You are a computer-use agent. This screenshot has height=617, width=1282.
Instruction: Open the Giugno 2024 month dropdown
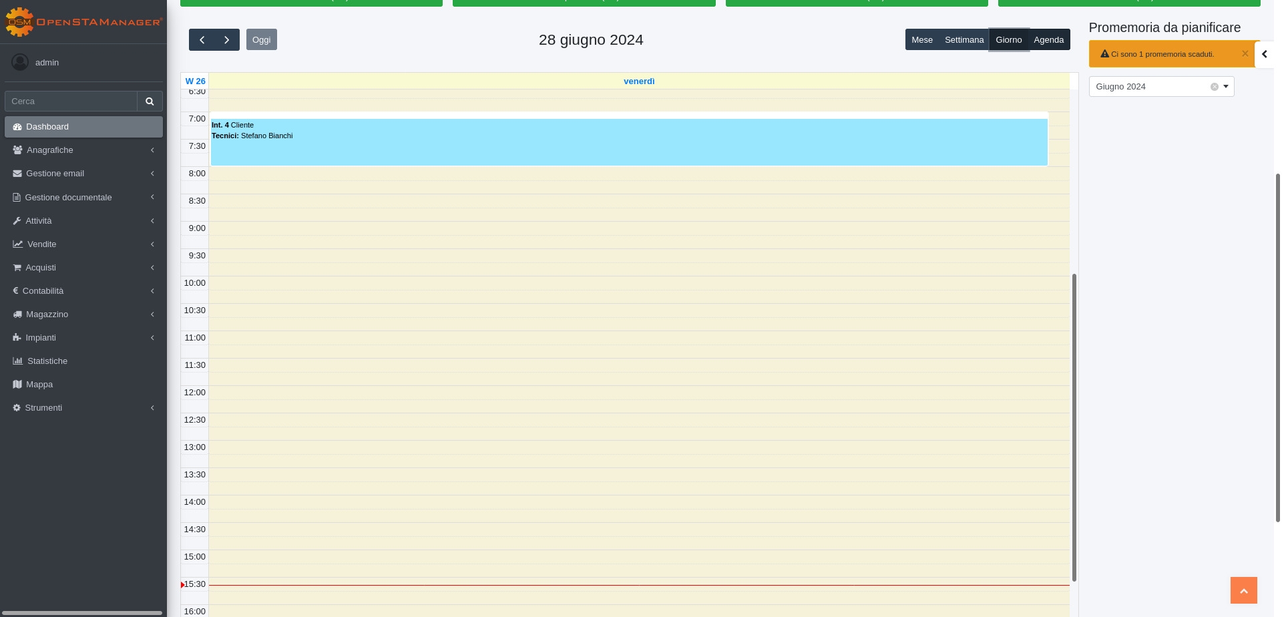pos(1225,87)
